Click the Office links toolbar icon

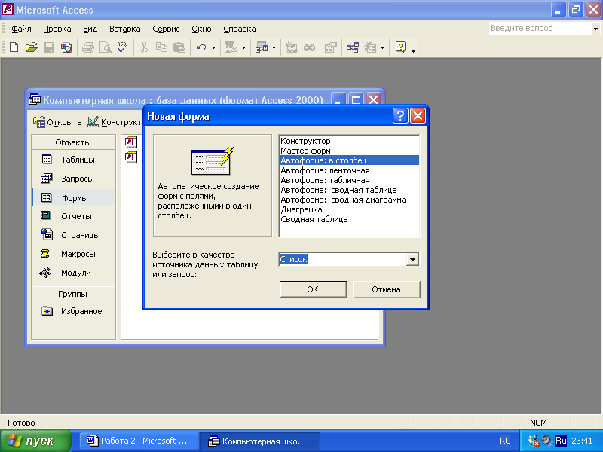[x=231, y=47]
